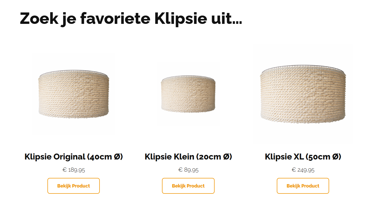Click the heading Zoek je favoriete Klipsie uit

pos(131,18)
